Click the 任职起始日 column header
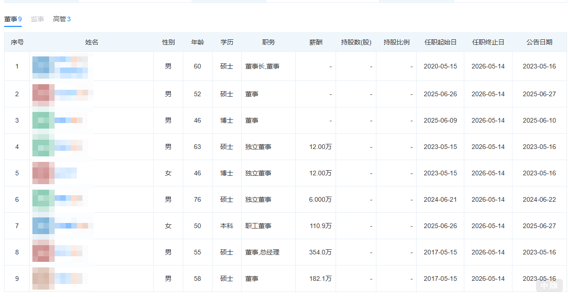The height and width of the screenshot is (297, 568). tap(440, 42)
